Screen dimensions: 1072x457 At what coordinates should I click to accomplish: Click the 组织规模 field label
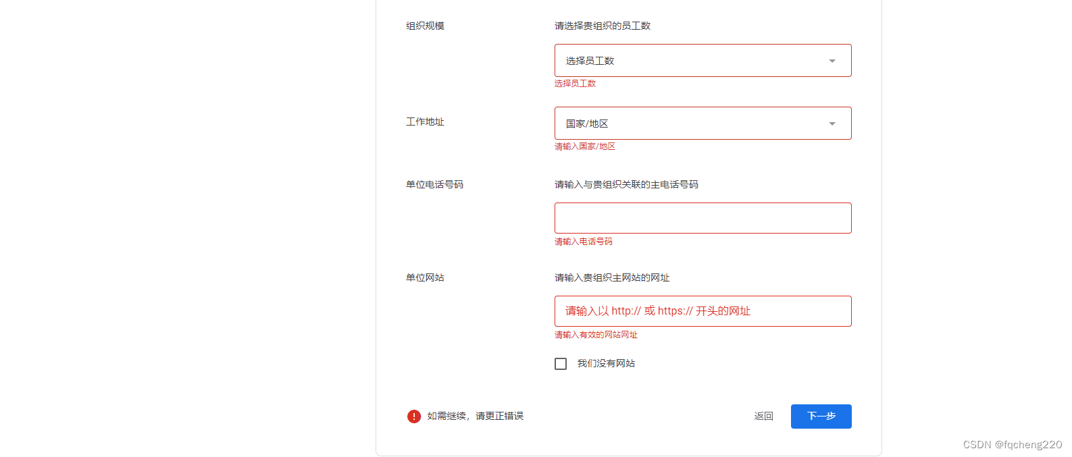coord(425,26)
